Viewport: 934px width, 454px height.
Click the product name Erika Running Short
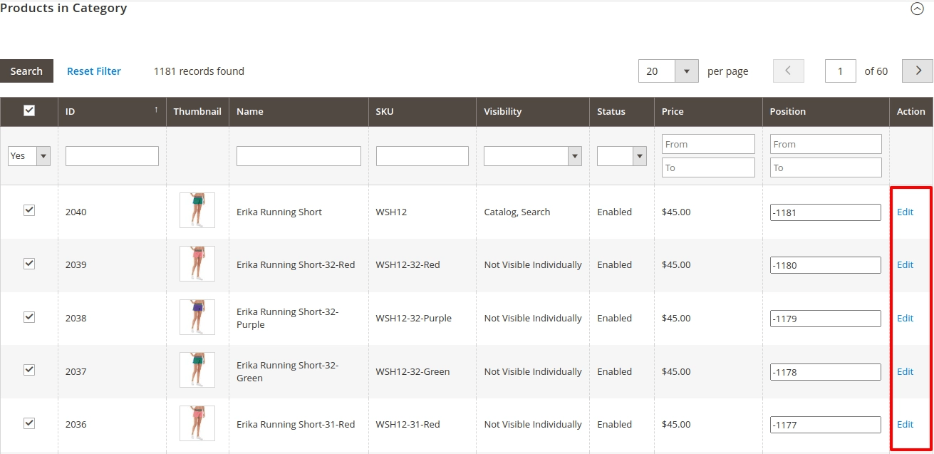[279, 212]
